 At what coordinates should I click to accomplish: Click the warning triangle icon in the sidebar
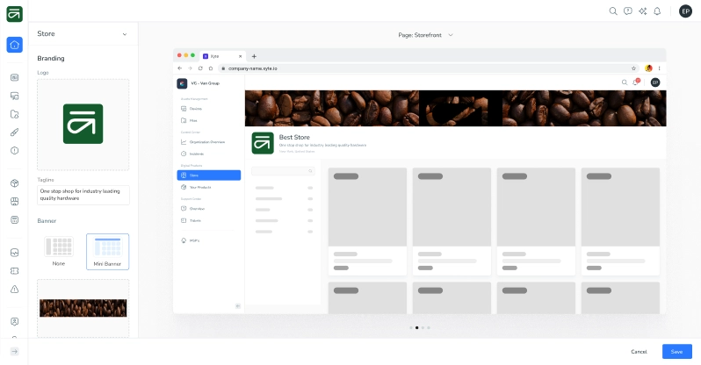coord(14,290)
